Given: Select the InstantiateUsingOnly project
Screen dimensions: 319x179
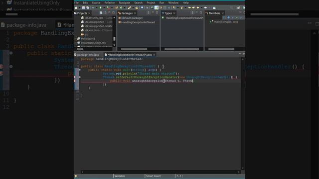Looking at the screenshot, I should (92, 43).
